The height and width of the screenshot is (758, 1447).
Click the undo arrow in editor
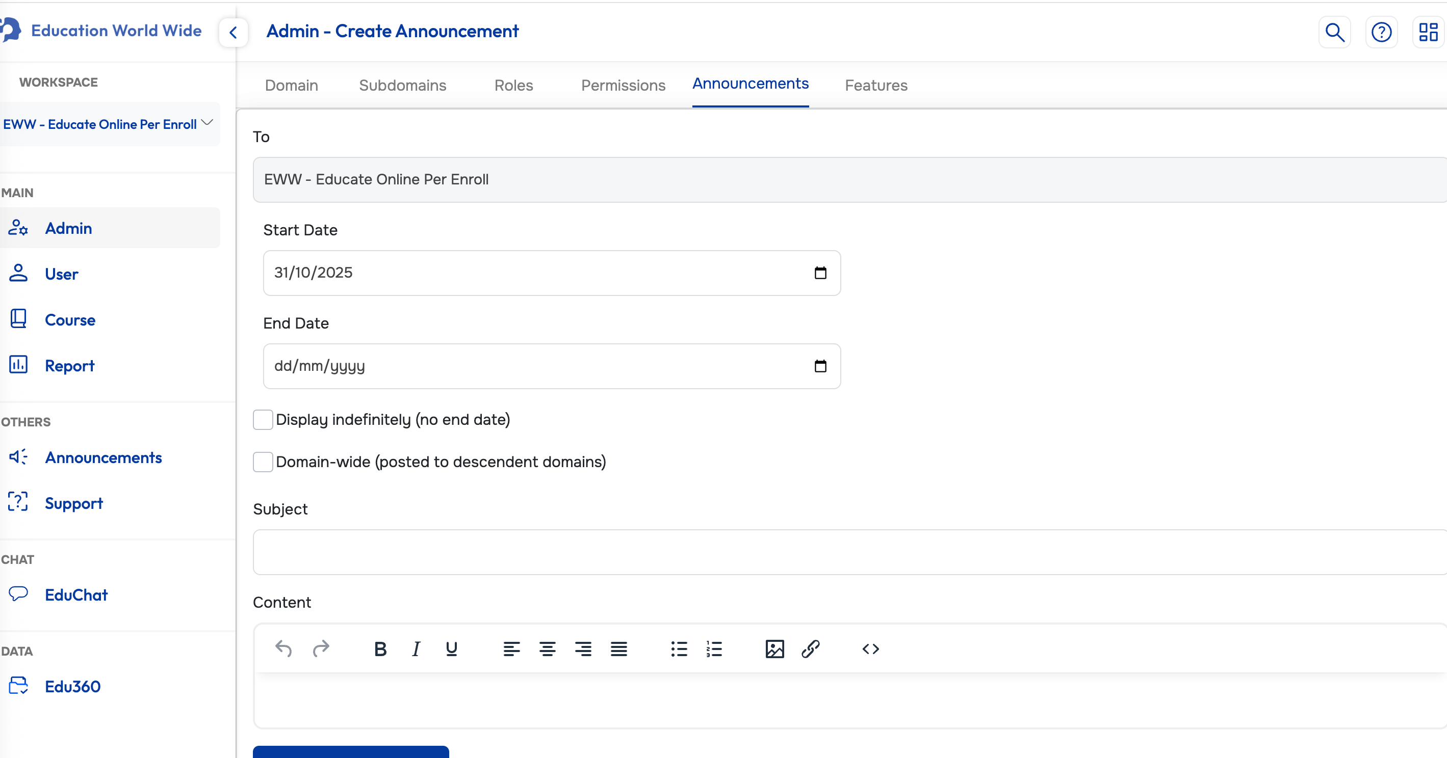(x=283, y=649)
